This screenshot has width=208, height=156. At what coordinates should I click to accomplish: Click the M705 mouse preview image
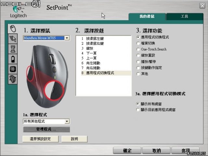tap(47, 77)
